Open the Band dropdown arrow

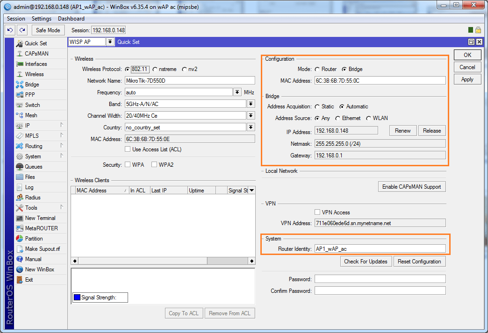251,104
